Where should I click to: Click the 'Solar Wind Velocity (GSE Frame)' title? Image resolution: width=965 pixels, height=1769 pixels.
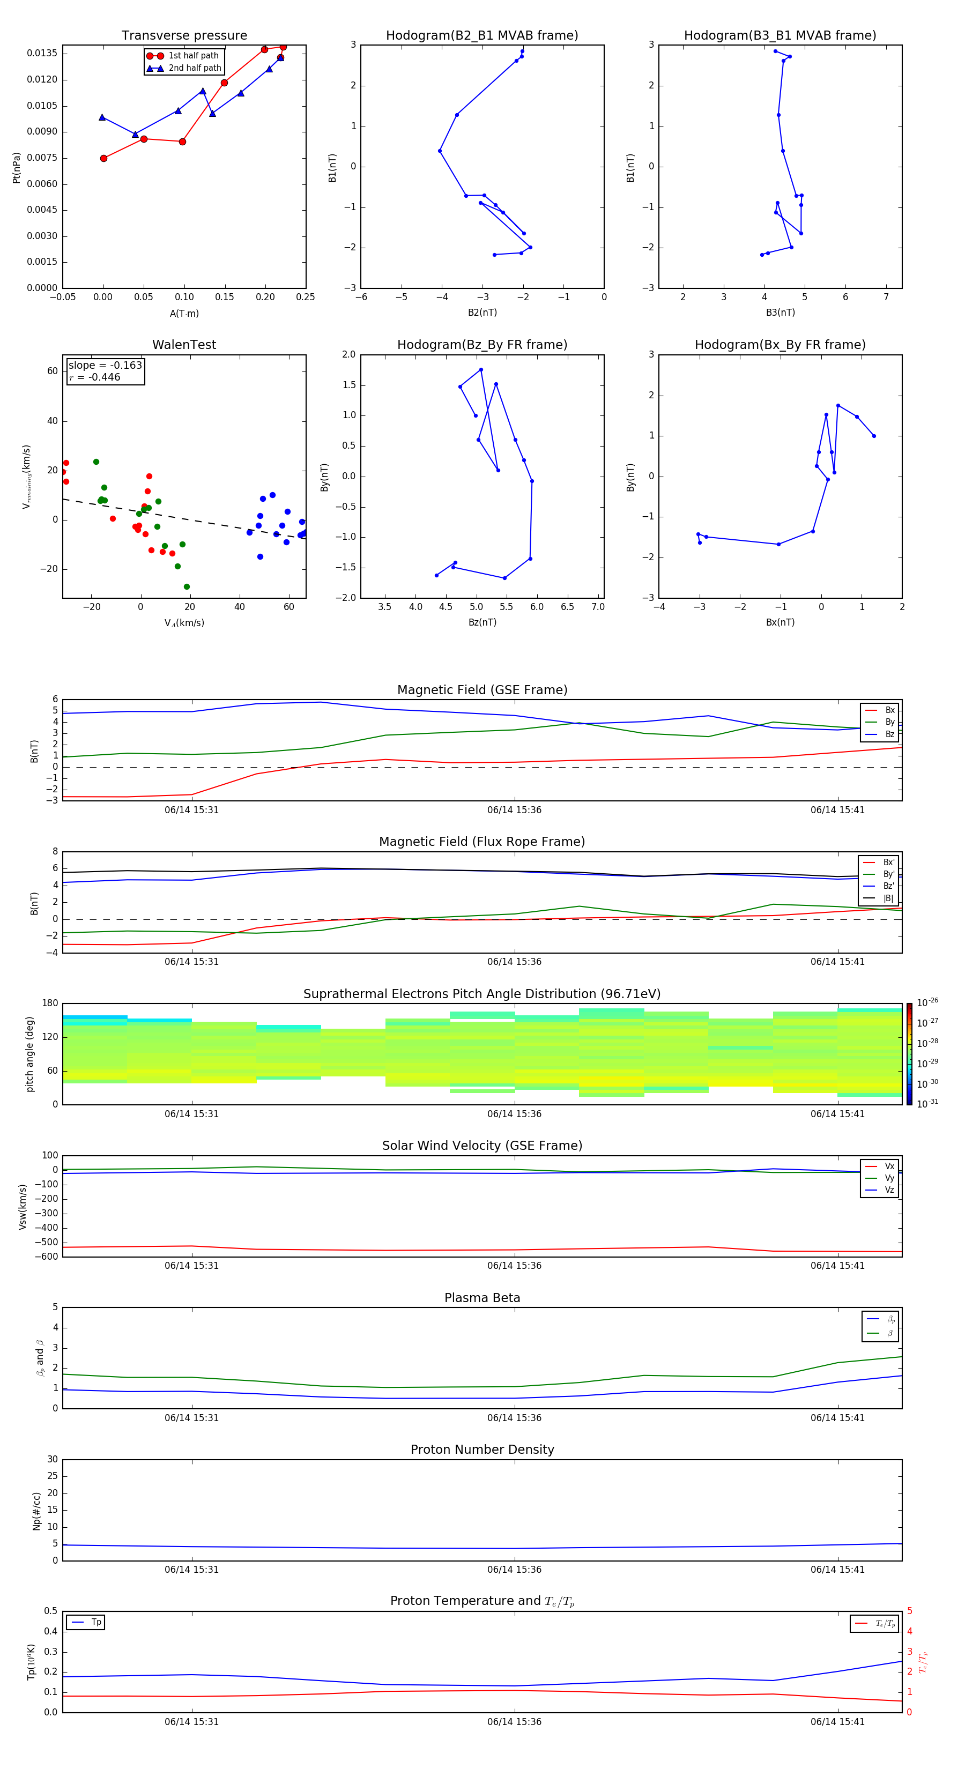(x=482, y=1146)
